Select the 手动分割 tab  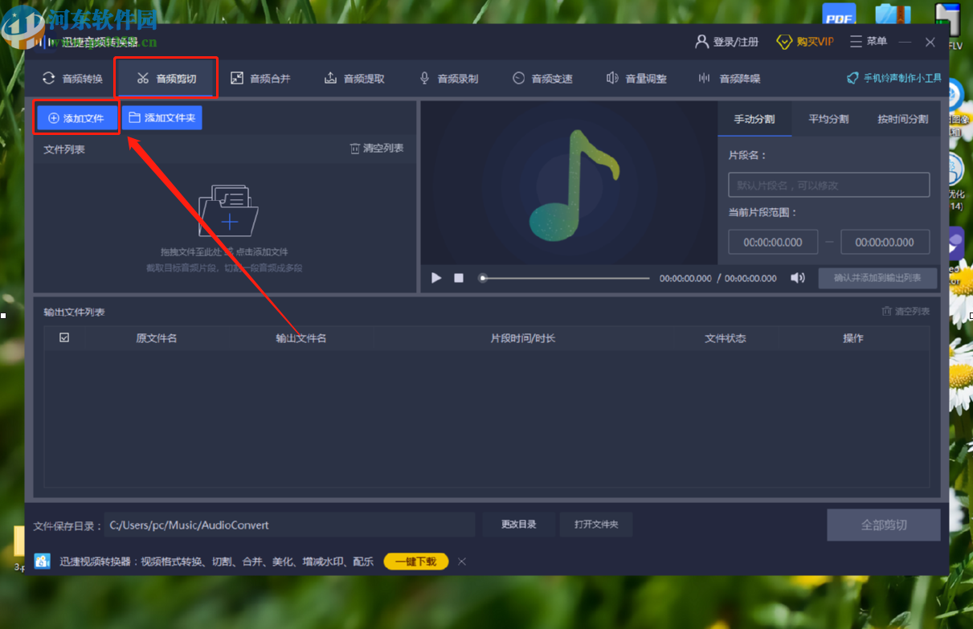(754, 119)
